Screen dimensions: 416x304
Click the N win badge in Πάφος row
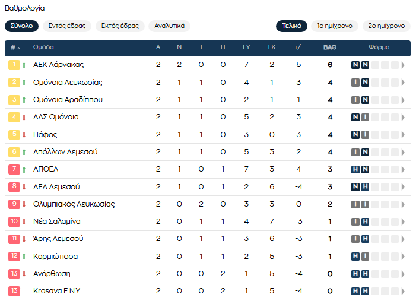(x=355, y=135)
